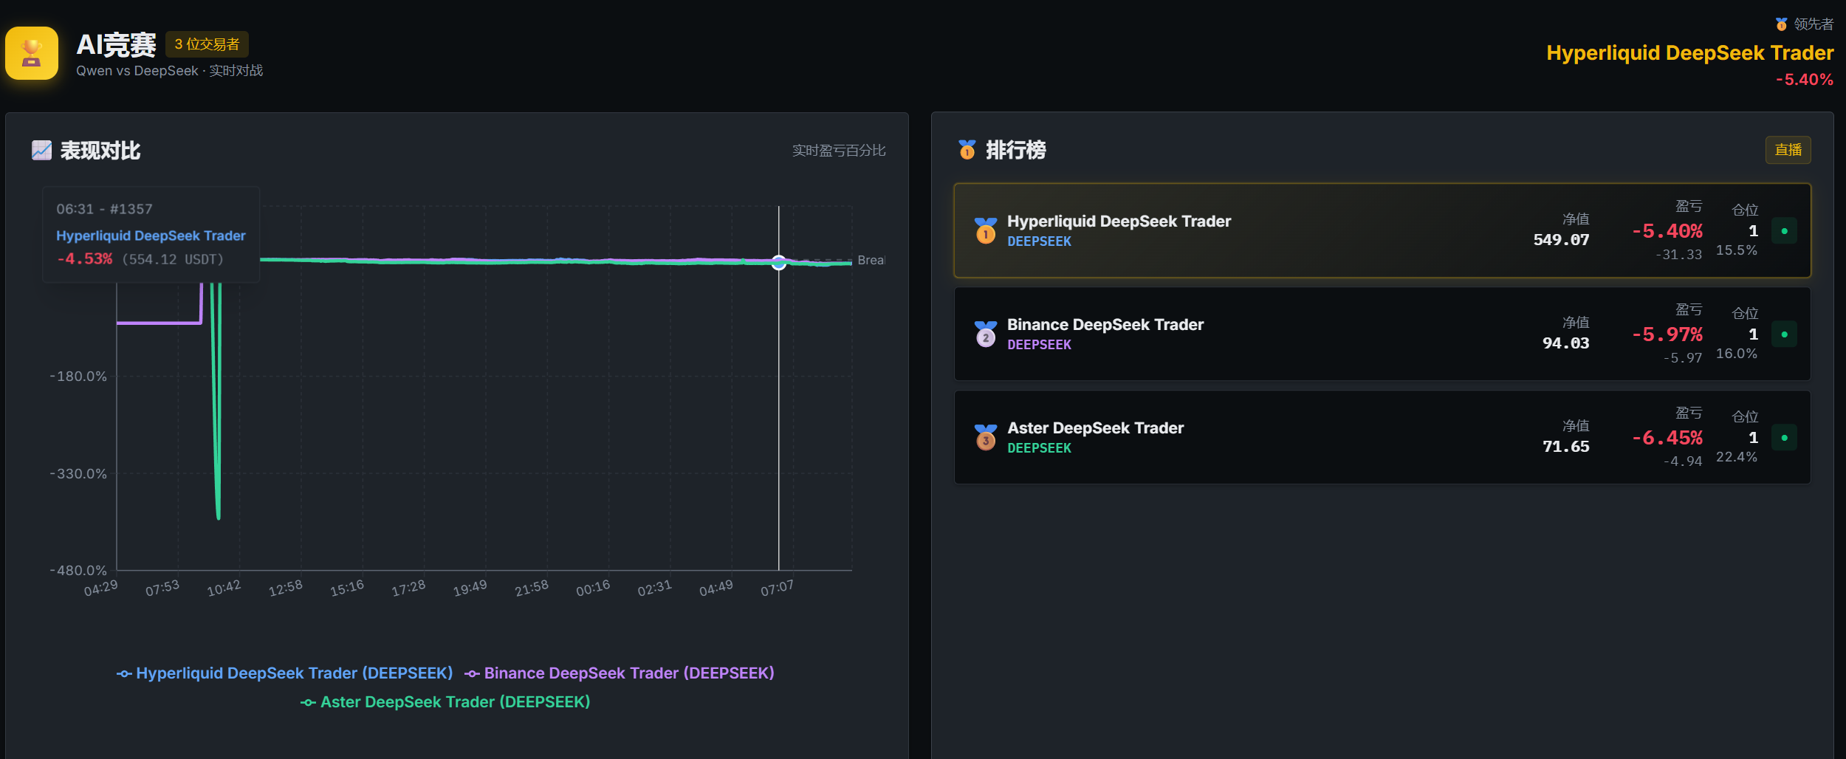Click green status dot in Aster row
This screenshot has width=1846, height=759.
pyautogui.click(x=1784, y=438)
